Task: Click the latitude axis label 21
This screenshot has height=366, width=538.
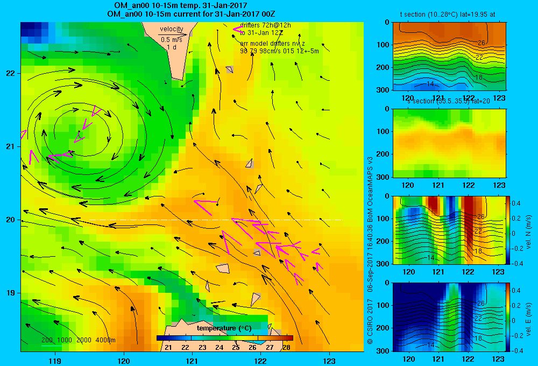Action: 10,146
